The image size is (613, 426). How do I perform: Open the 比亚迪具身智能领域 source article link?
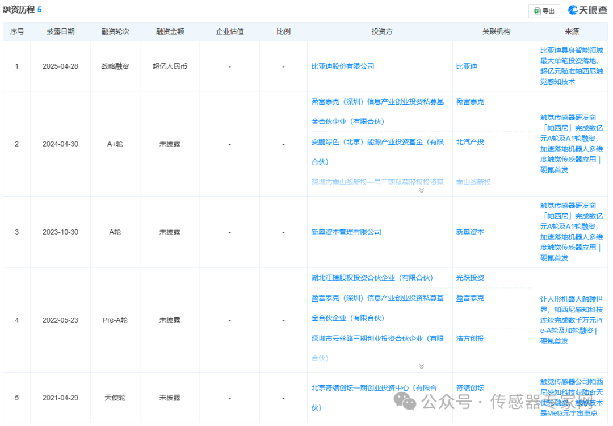coord(572,66)
